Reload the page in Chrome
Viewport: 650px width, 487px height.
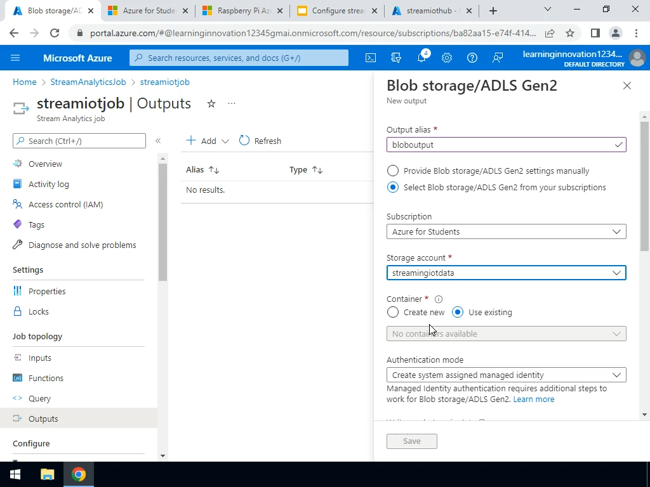[55, 33]
